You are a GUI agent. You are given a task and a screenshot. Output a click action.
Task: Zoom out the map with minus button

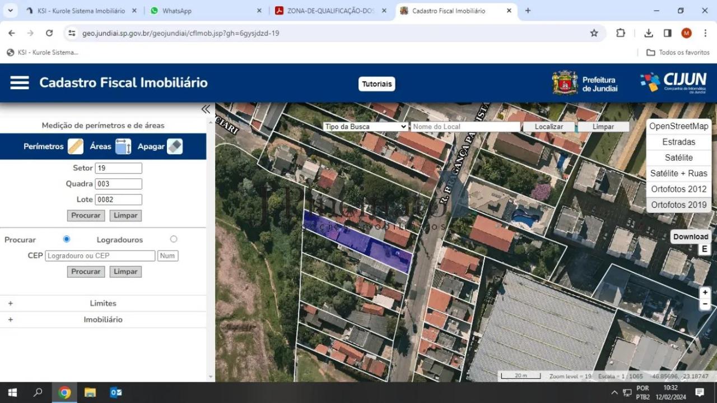(x=705, y=304)
